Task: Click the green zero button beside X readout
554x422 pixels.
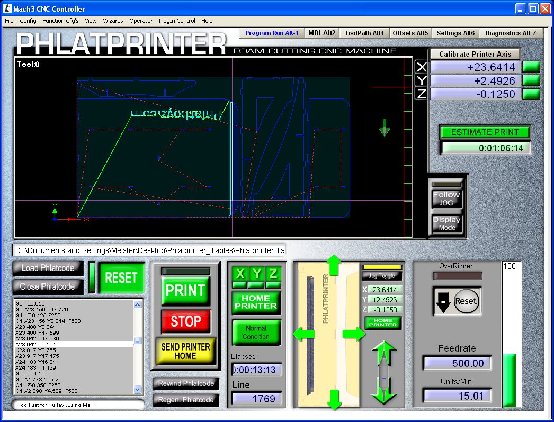Action: 531,67
